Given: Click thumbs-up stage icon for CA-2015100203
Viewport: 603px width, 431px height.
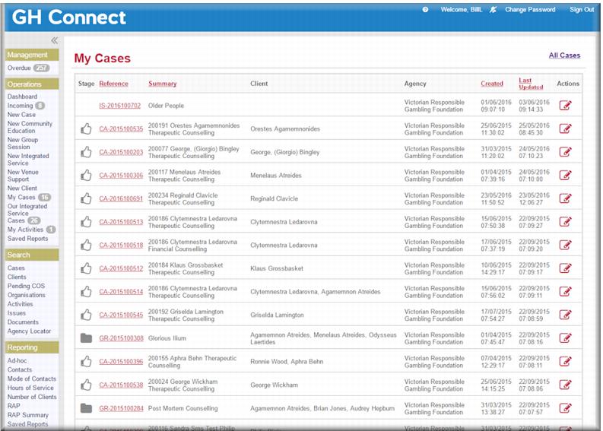Looking at the screenshot, I should [x=86, y=152].
